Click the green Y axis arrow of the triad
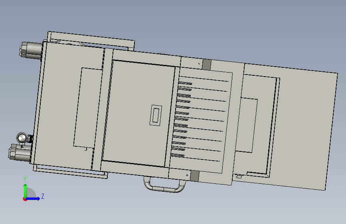Screen dimensions: 346x224 [26, 191]
